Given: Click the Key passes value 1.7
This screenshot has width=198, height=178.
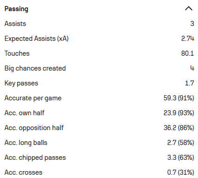Looking at the screenshot, I should [190, 83].
